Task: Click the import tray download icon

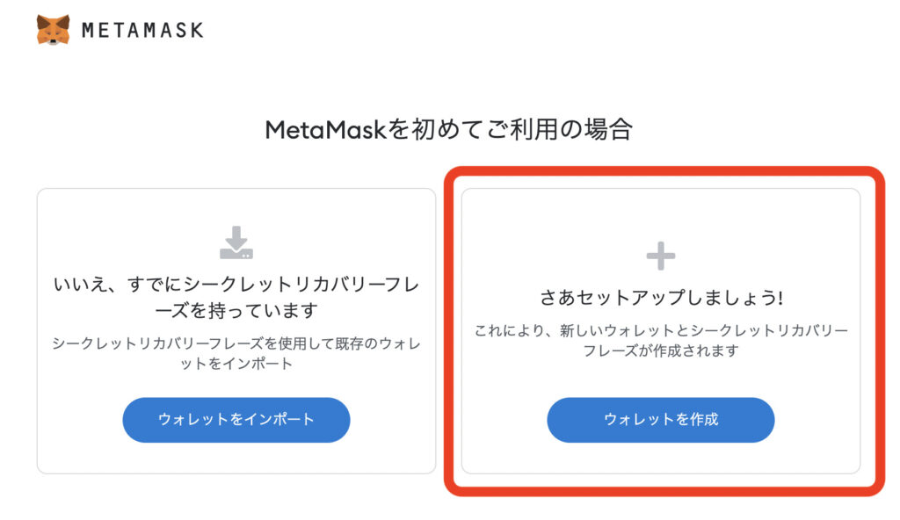Action: (236, 242)
